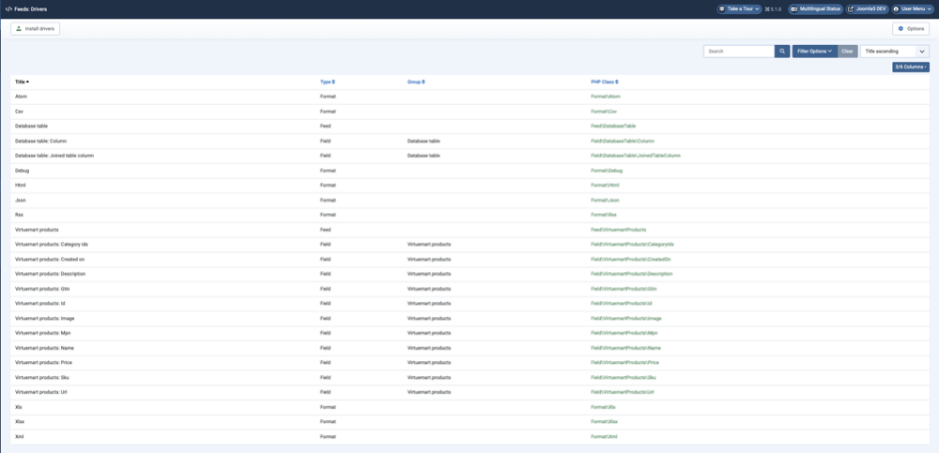Sort the table by Group column
Viewport: 939px width, 453px height.
415,82
